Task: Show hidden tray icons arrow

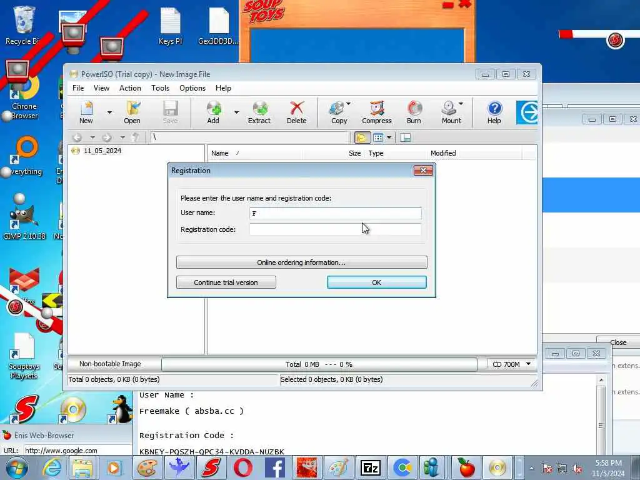Action: pyautogui.click(x=531, y=469)
